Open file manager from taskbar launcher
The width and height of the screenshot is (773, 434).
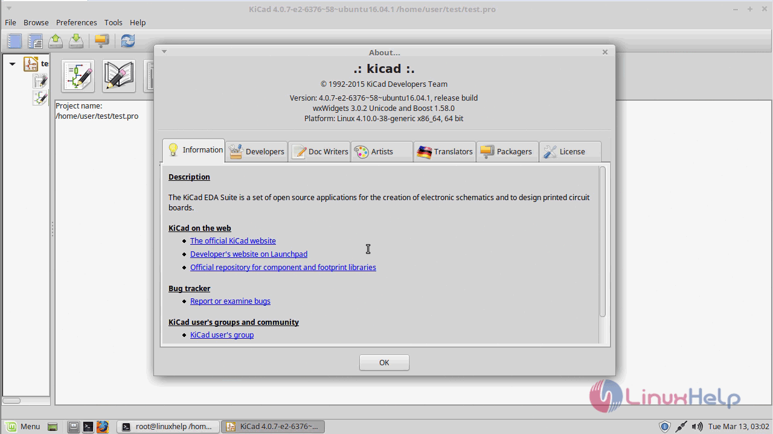click(x=73, y=427)
